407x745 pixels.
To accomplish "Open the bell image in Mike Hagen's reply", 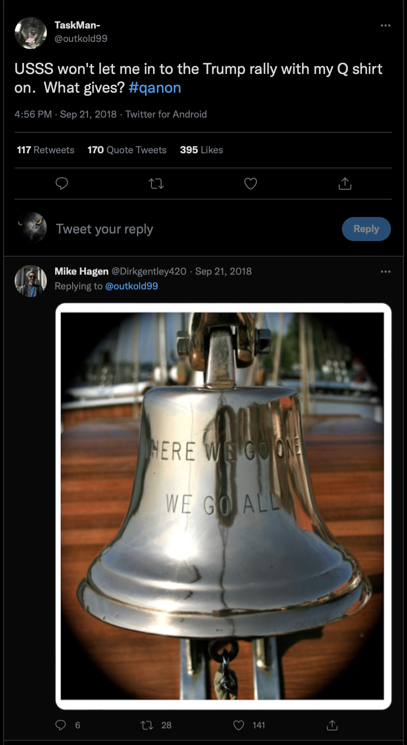I will click(x=223, y=506).
